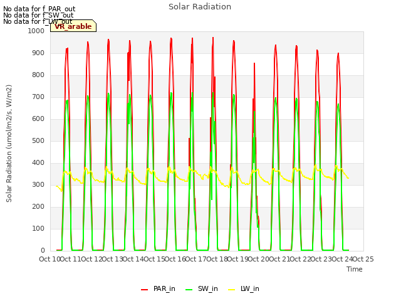Image resolution: width=401 pixels, height=301 pixels.
Task: Click the 'No data for f_SW_out' message
Action: pyautogui.click(x=38, y=15)
